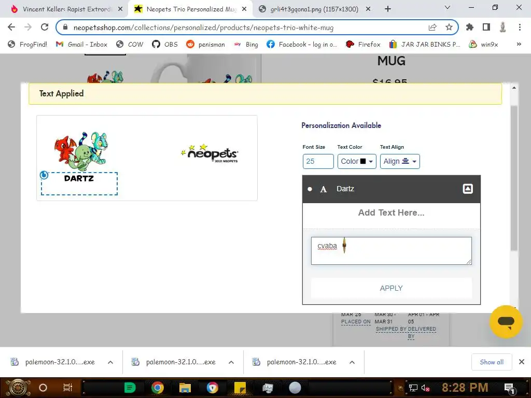Click the browser back arrow
Viewport: 531px width, 398px height.
[x=11, y=27]
